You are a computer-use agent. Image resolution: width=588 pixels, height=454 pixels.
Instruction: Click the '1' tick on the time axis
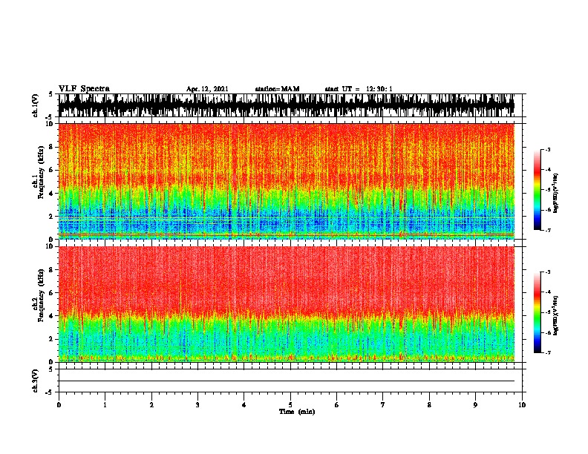[x=105, y=404]
